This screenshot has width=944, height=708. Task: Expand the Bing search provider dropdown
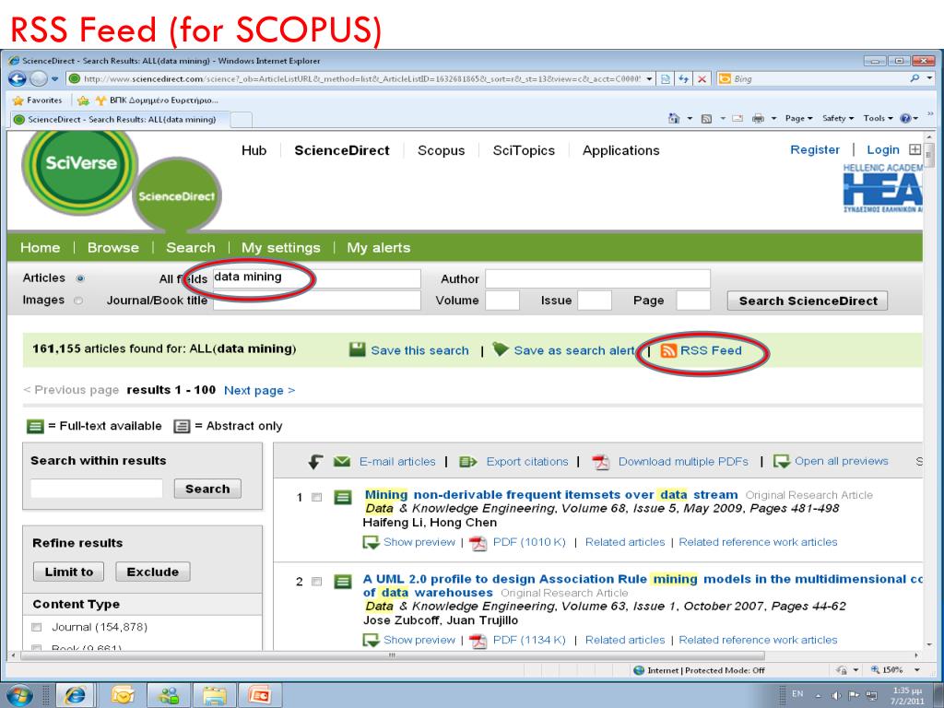click(929, 78)
